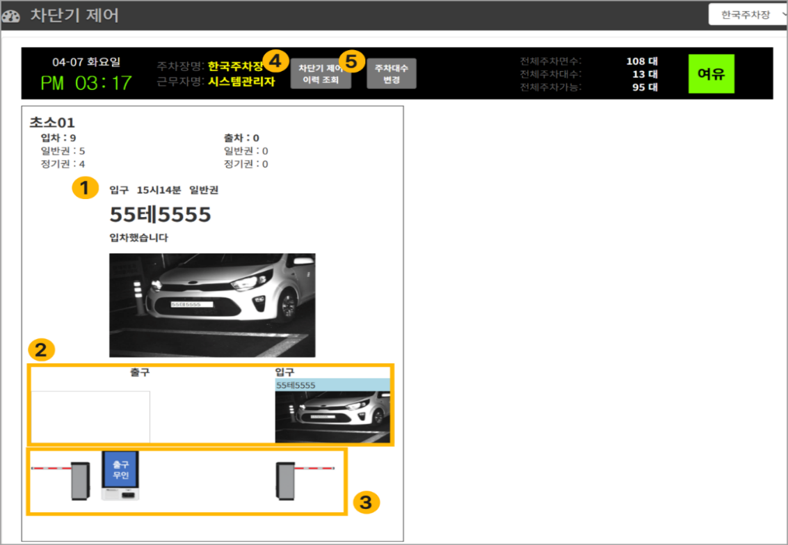Screen dimensions: 788x545
Task: Open the large captured vehicle image
Action: click(212, 305)
